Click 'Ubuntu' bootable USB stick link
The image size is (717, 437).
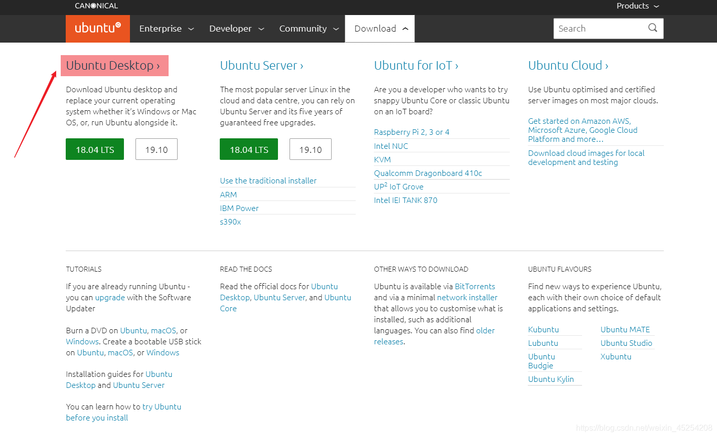point(90,352)
